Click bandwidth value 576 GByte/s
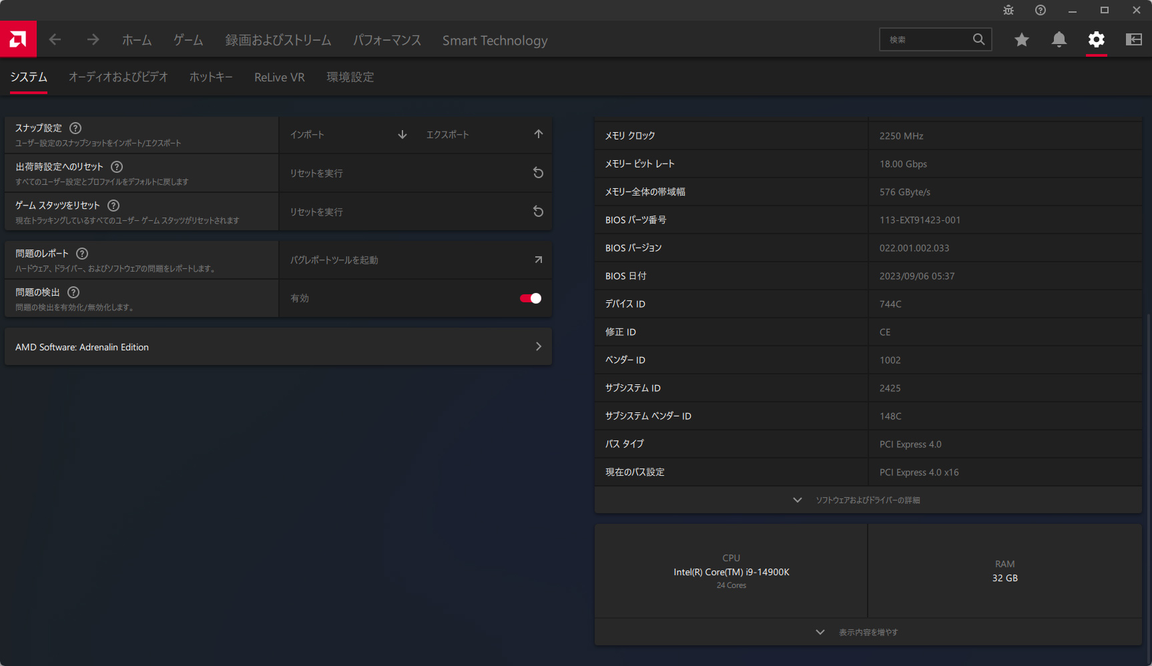The width and height of the screenshot is (1152, 666). (905, 192)
